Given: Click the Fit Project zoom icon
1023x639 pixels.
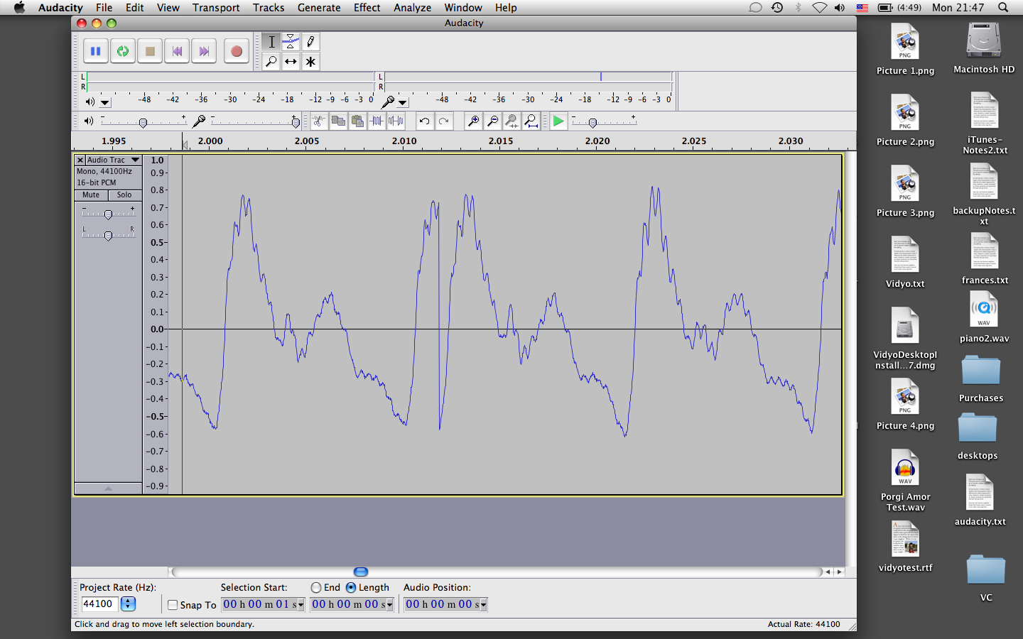Looking at the screenshot, I should [x=531, y=121].
